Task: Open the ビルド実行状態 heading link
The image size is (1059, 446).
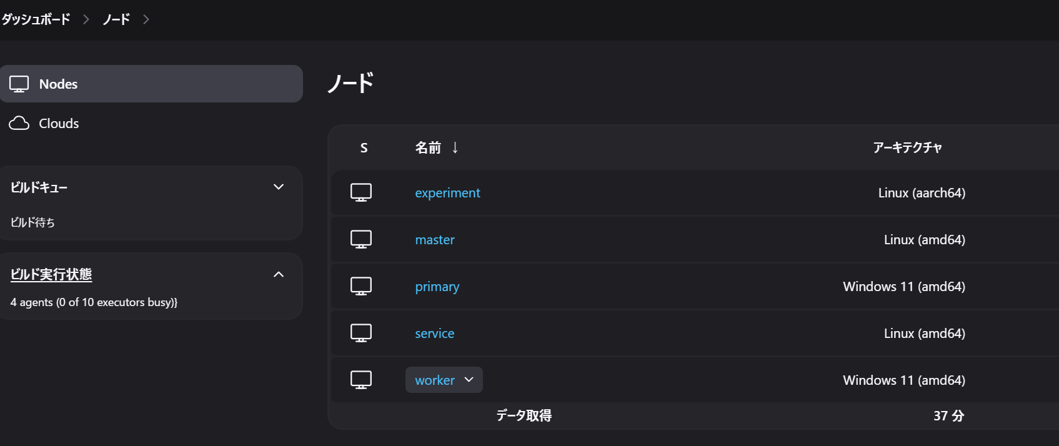Action: pos(51,274)
